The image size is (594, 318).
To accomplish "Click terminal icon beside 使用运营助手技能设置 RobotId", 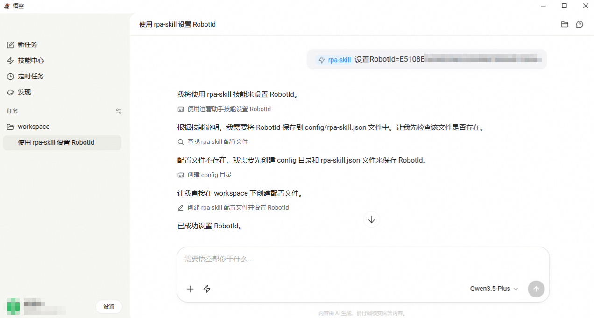I will pyautogui.click(x=181, y=109).
